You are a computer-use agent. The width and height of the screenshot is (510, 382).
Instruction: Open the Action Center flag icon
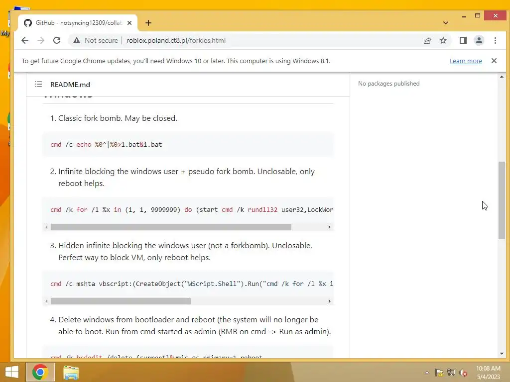pyautogui.click(x=439, y=373)
